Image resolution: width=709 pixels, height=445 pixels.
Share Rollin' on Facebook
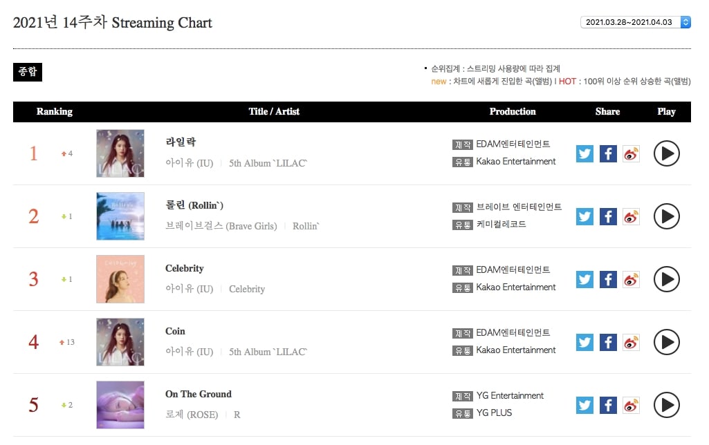point(608,216)
